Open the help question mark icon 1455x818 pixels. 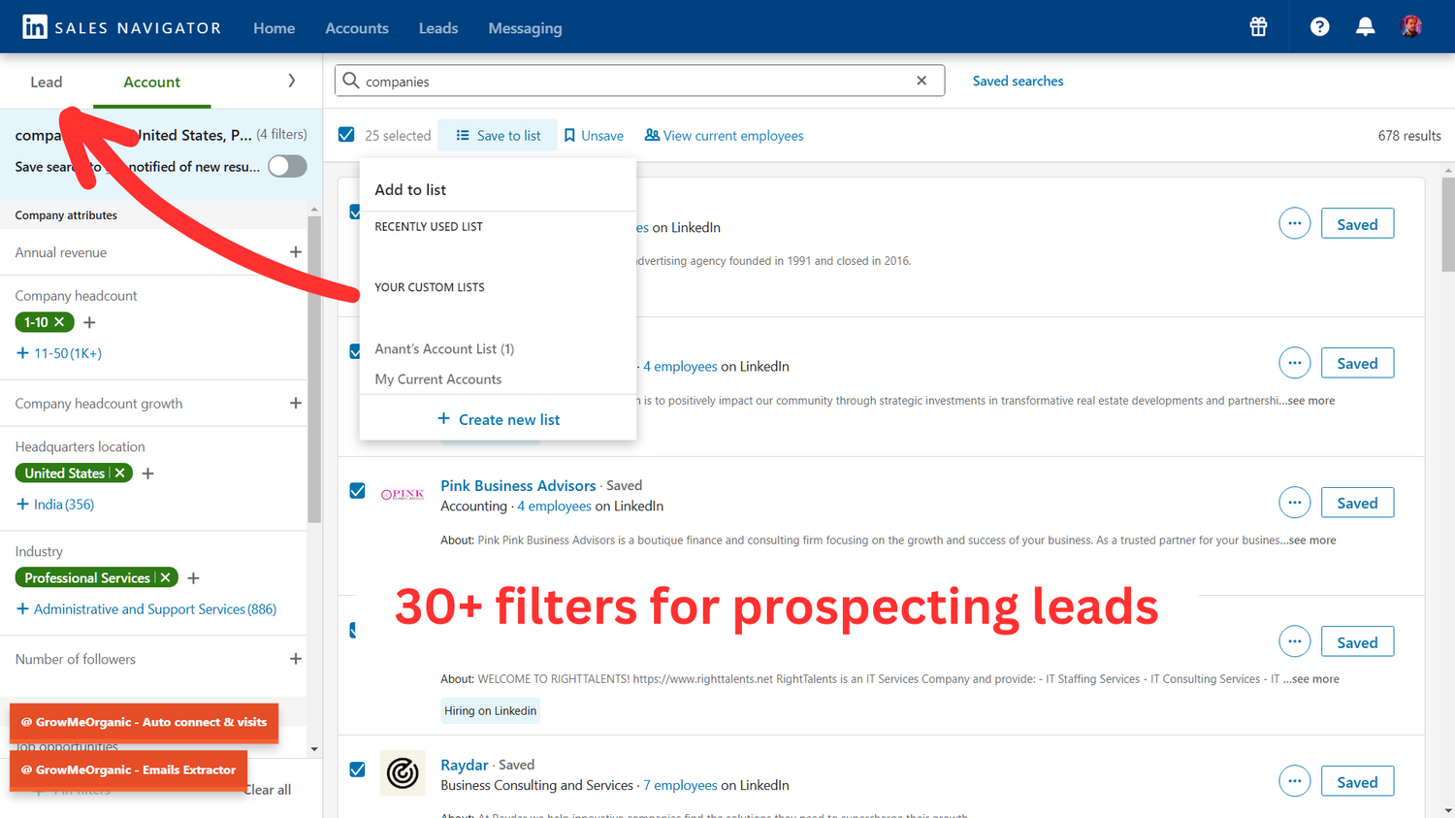click(1319, 27)
